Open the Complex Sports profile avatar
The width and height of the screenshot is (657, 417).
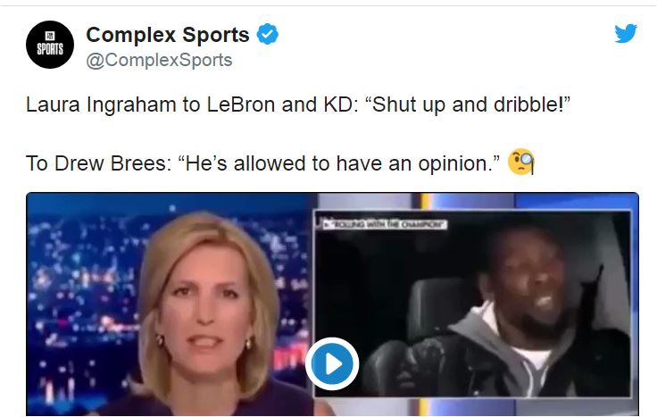pos(50,45)
